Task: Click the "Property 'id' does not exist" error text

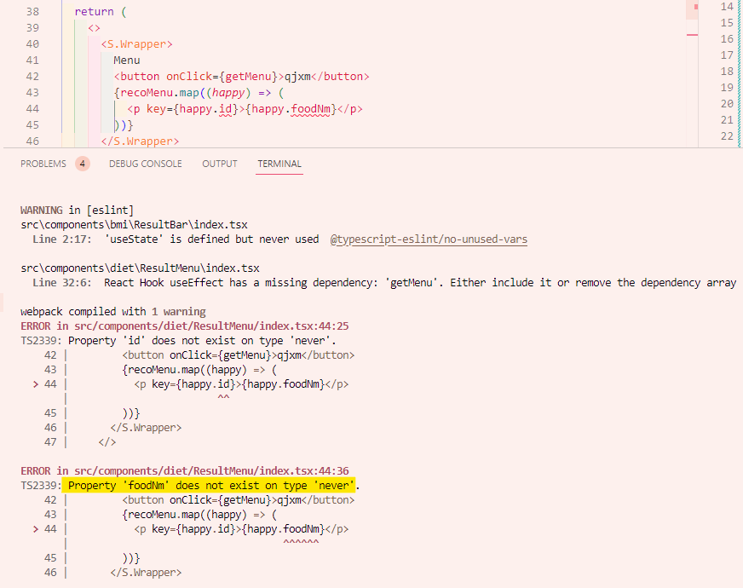Action: pos(202,341)
